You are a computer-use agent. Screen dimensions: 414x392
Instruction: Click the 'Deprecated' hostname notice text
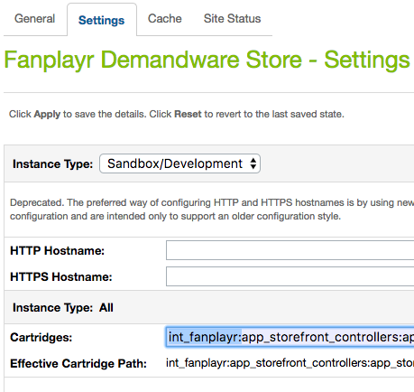point(212,210)
